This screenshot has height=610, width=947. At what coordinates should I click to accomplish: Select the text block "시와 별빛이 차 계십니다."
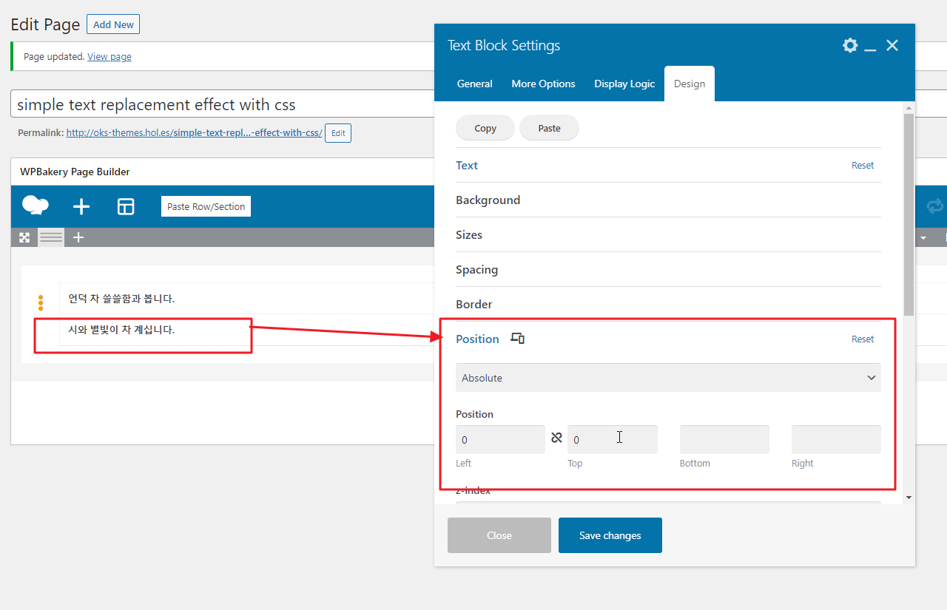121,330
